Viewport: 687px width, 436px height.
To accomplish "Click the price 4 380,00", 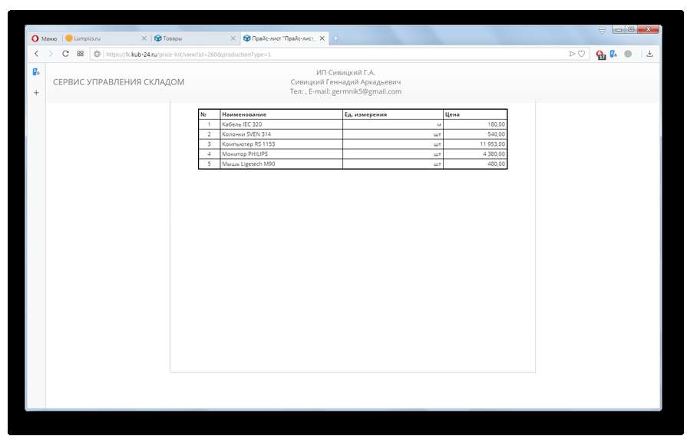I will 494,154.
